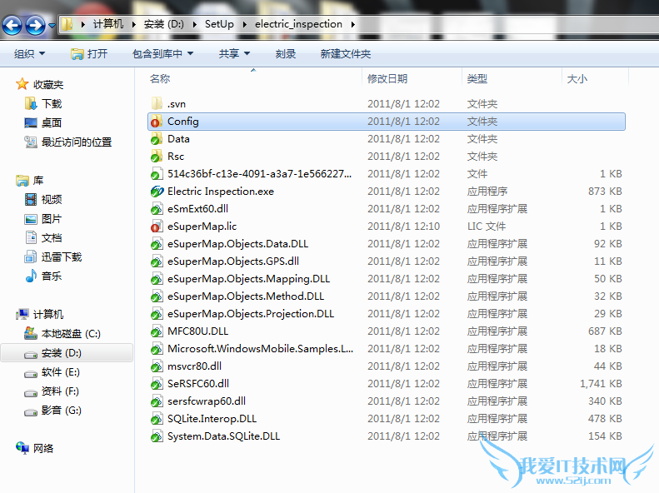This screenshot has width=659, height=493.
Task: Select the .svn folder icon
Action: coord(157,103)
